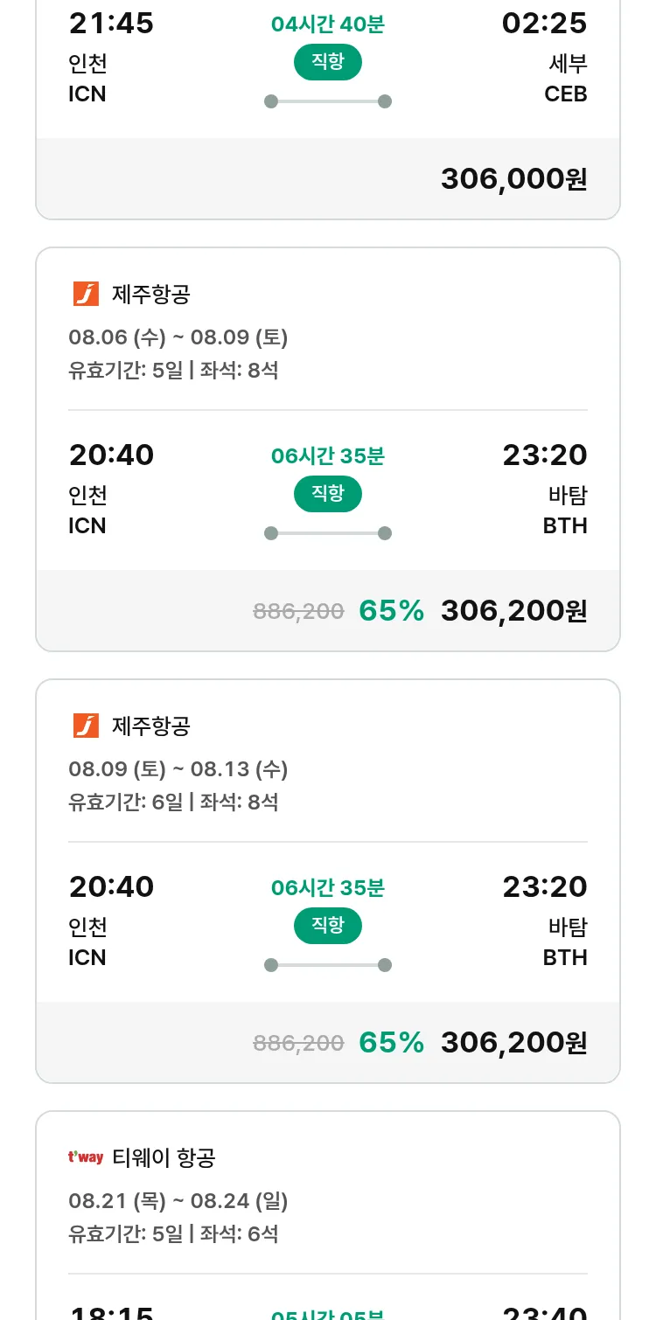The height and width of the screenshot is (1320, 656).
Task: Click 65% discount label on 08.06 ~ 08.09 card
Action: (391, 610)
